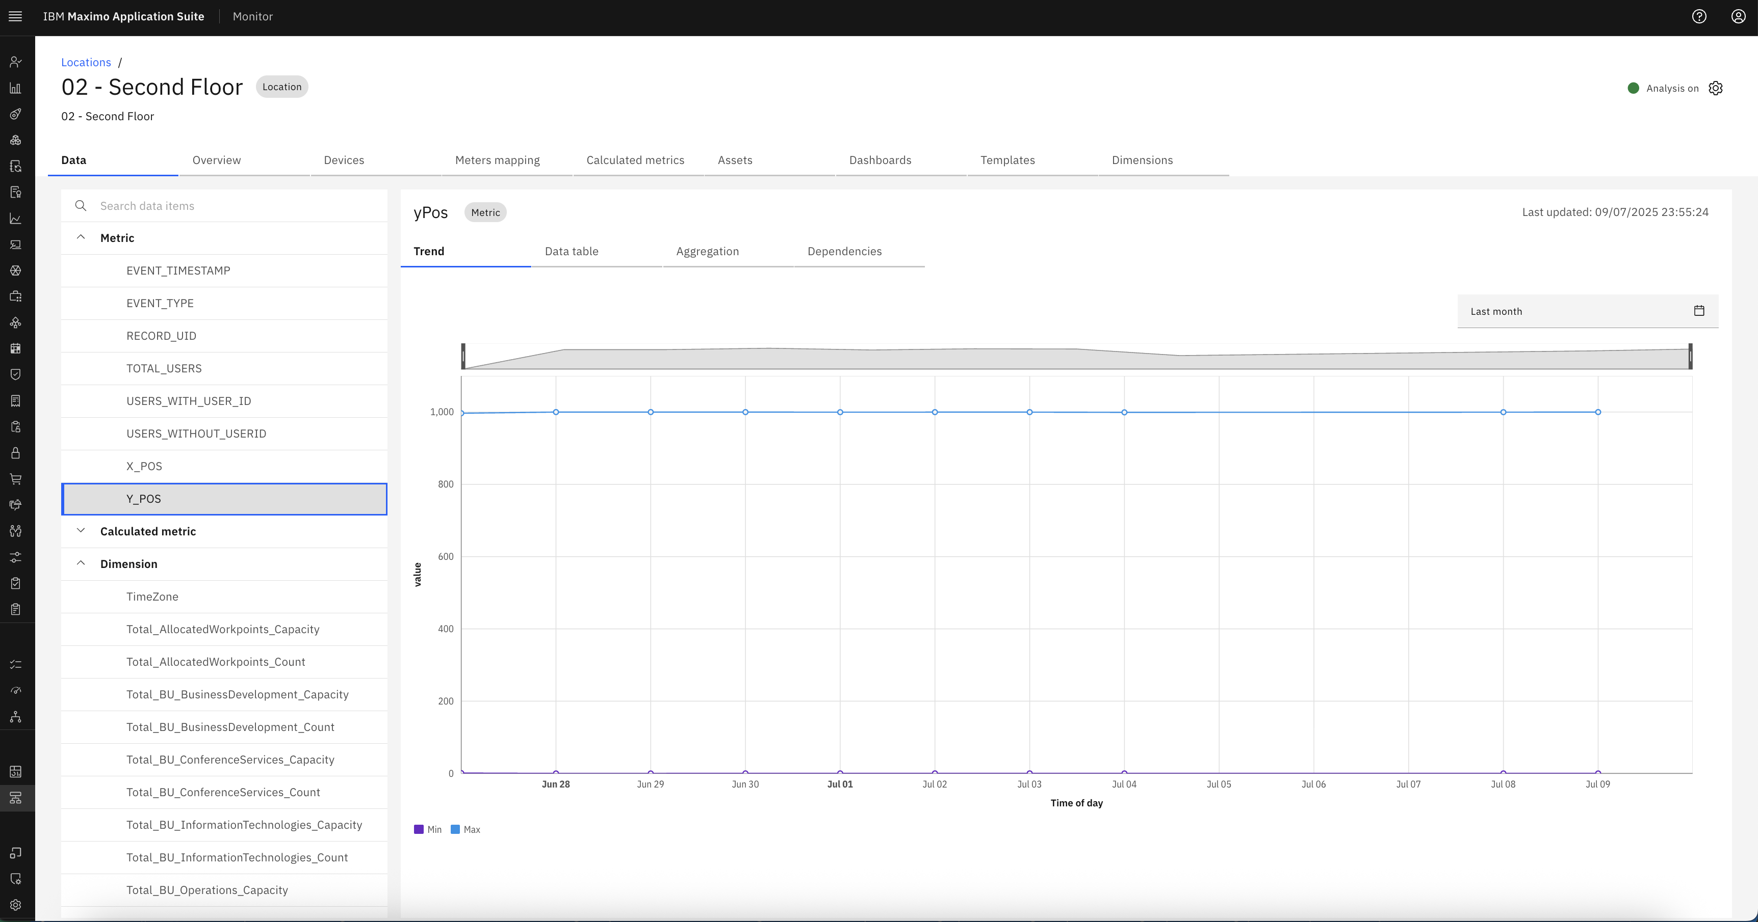
Task: Click the highlighted hierarchy icon in sidebar
Action: tap(16, 798)
